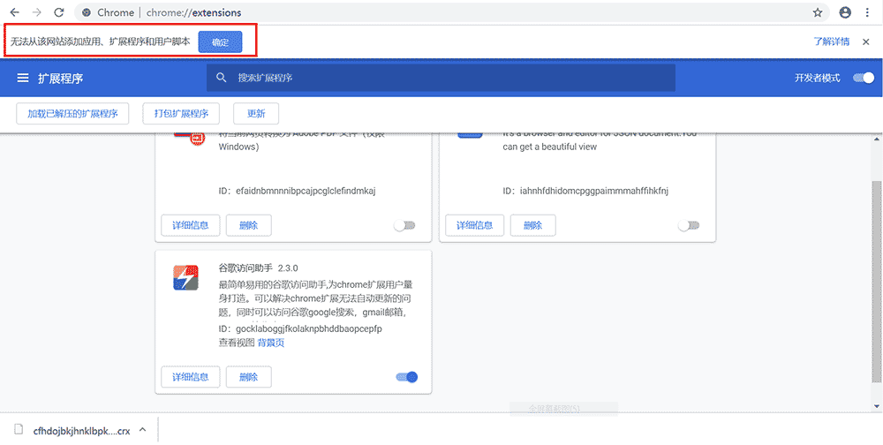Open the extensions hamburger menu

tap(23, 78)
